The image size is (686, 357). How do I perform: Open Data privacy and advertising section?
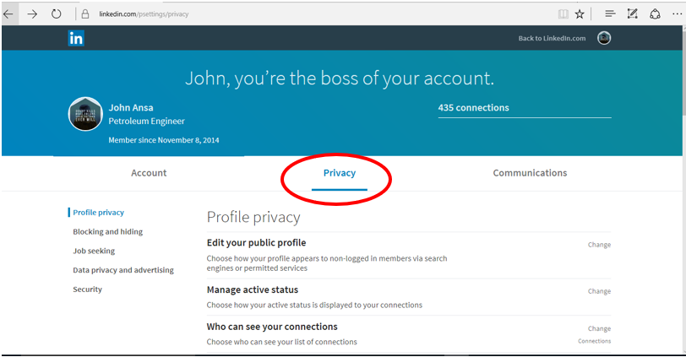pos(123,270)
